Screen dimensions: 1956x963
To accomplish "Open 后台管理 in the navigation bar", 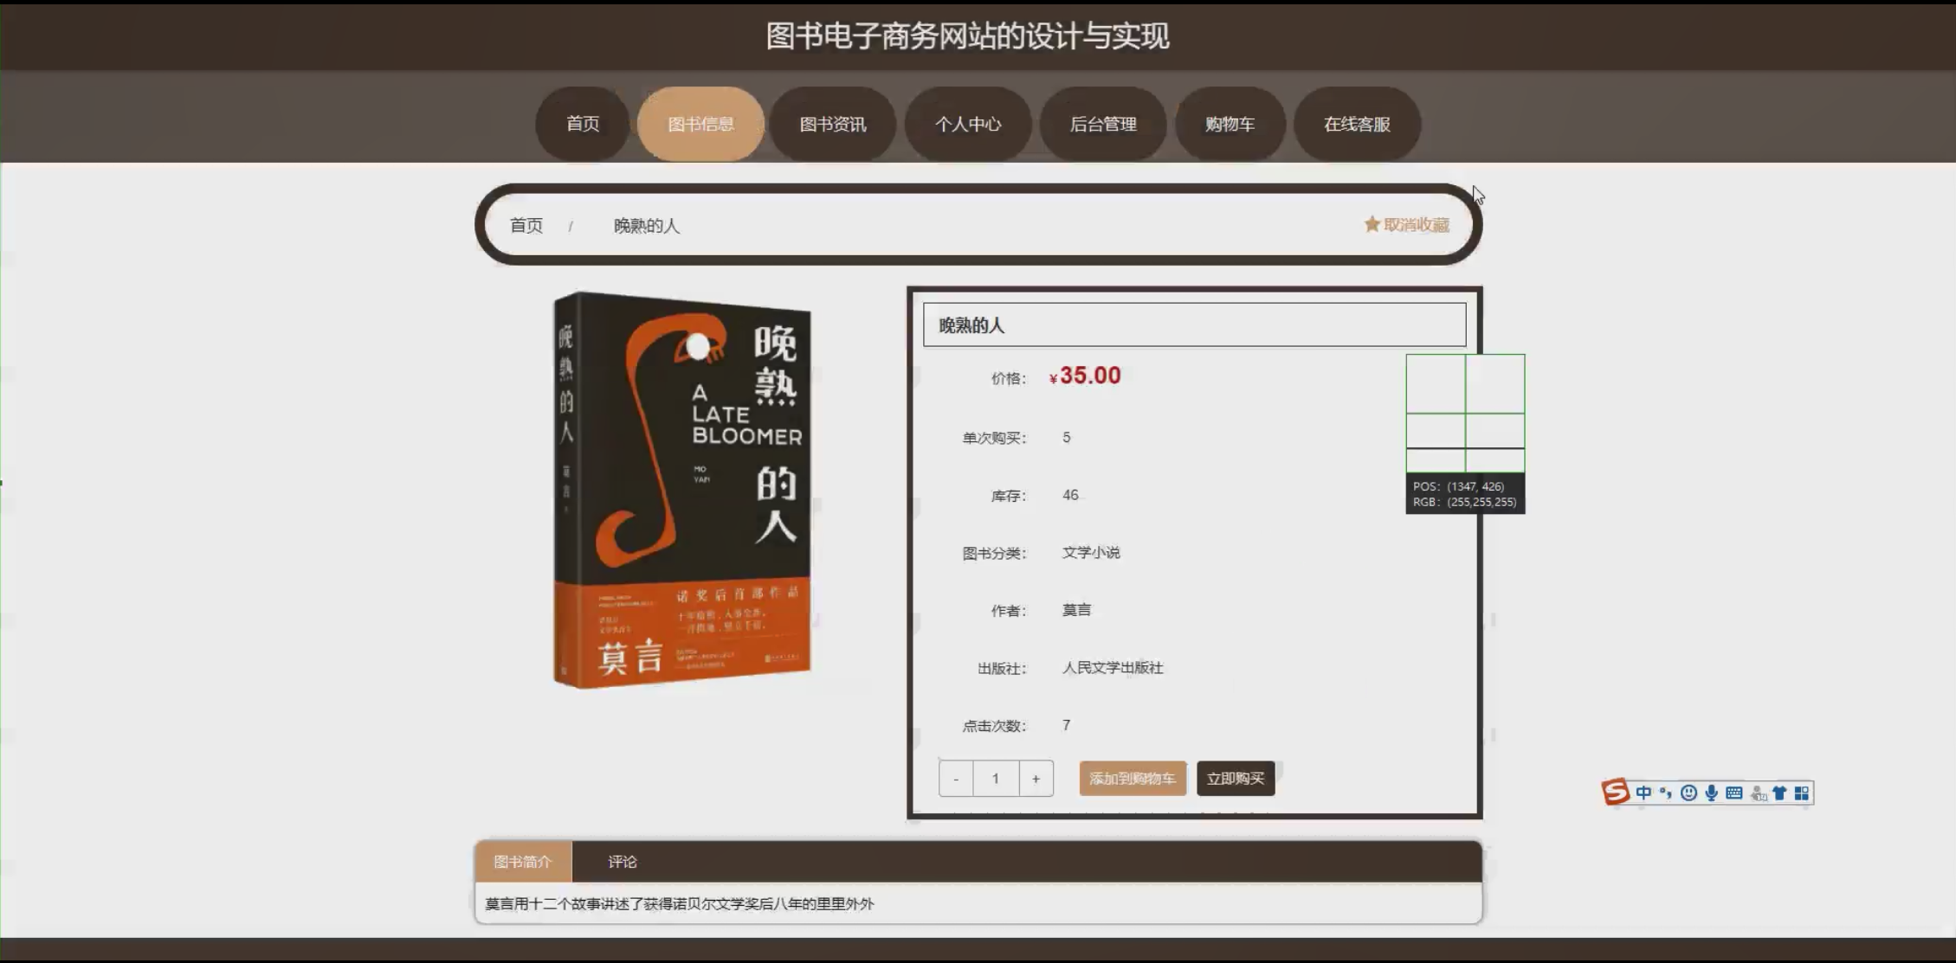I will 1103,124.
